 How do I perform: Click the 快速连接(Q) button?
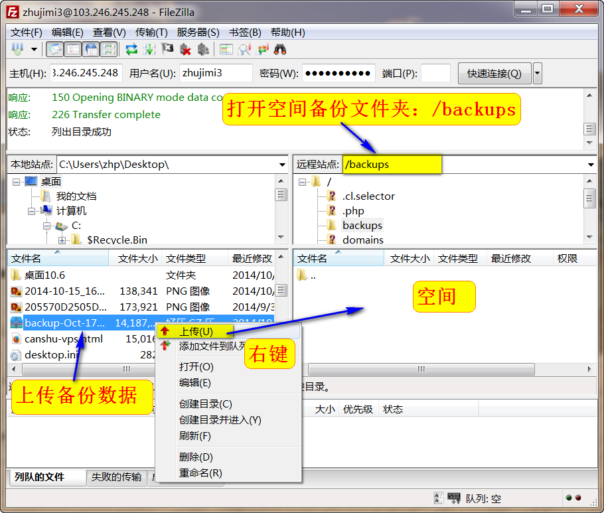click(x=494, y=73)
